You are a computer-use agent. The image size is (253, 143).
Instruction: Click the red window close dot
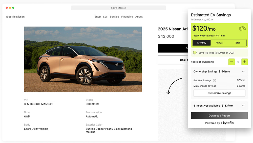pyautogui.click(x=7, y=8)
